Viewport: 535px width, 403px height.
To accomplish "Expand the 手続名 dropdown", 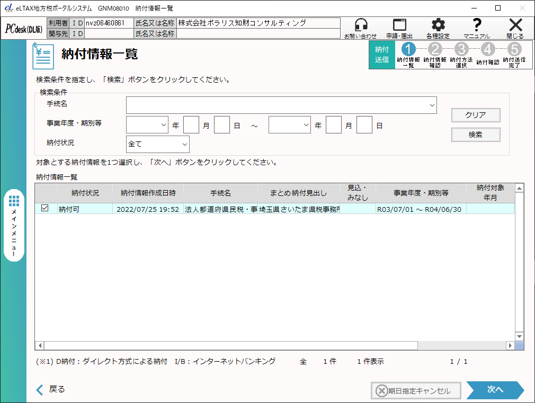I will (x=281, y=105).
